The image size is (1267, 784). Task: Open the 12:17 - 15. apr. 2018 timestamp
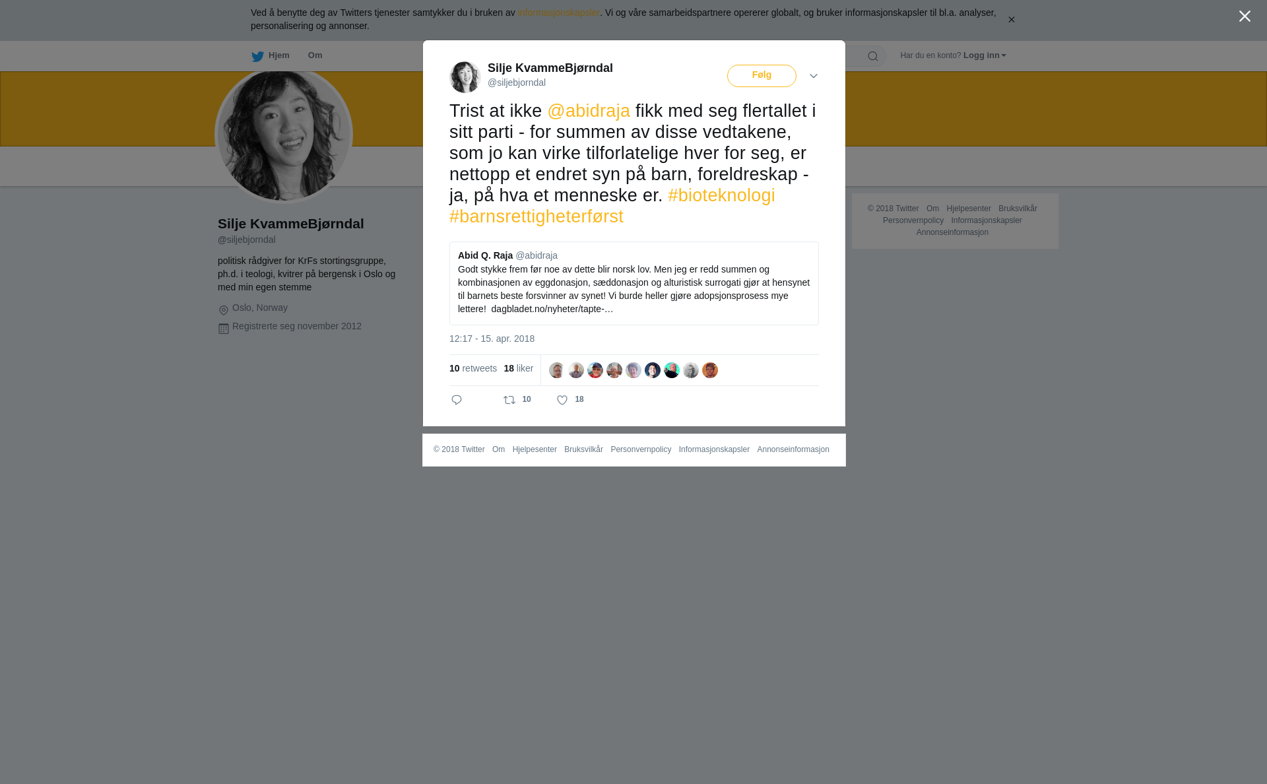click(492, 339)
